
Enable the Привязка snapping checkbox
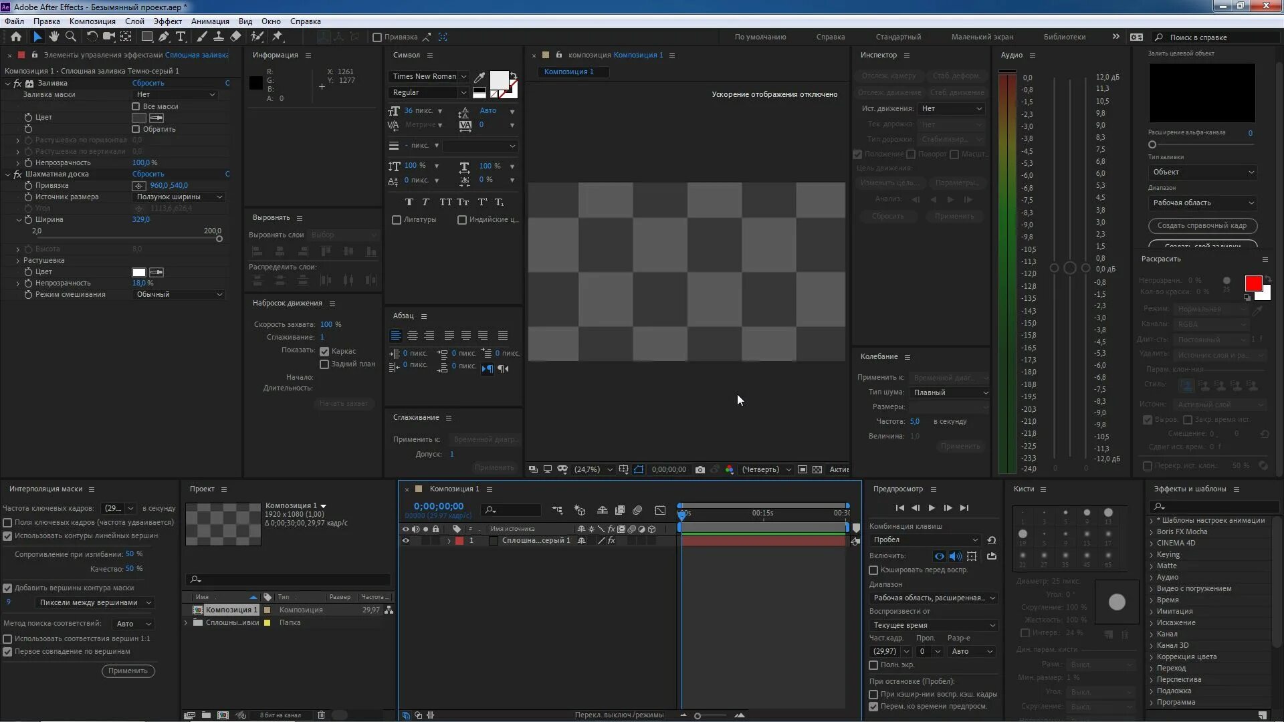pos(377,37)
